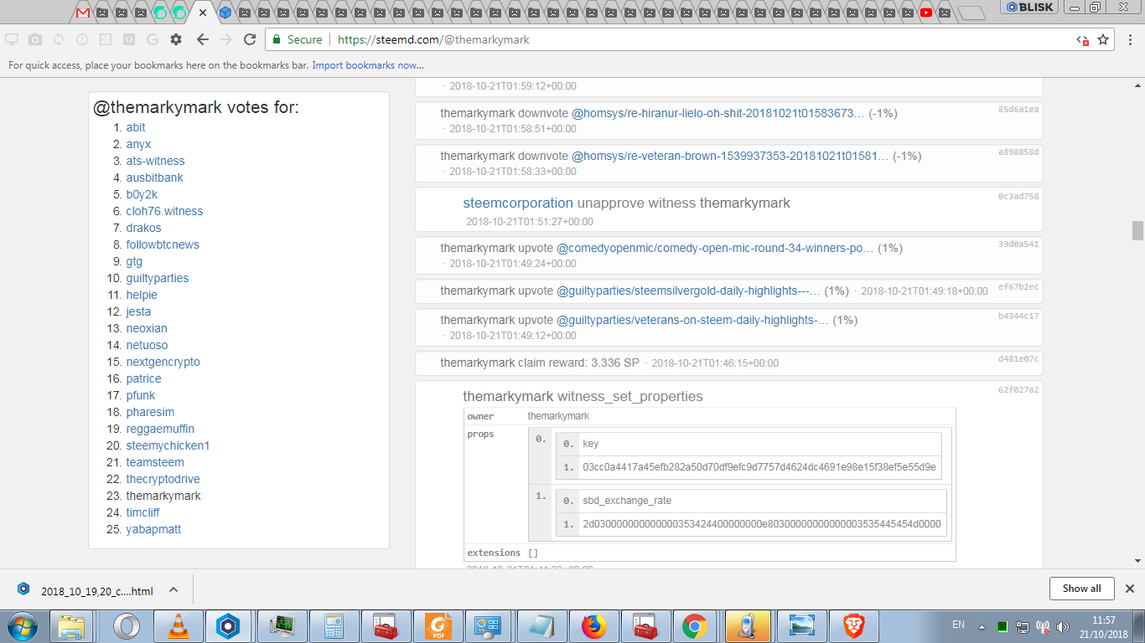
Task: Open the comedyopenmic round 34 winners link
Action: point(716,248)
